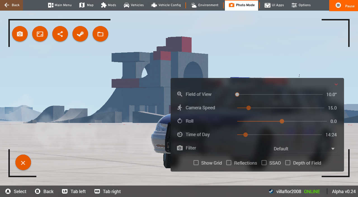Click the LB Tab left hint
358x197 pixels.
(74, 191)
